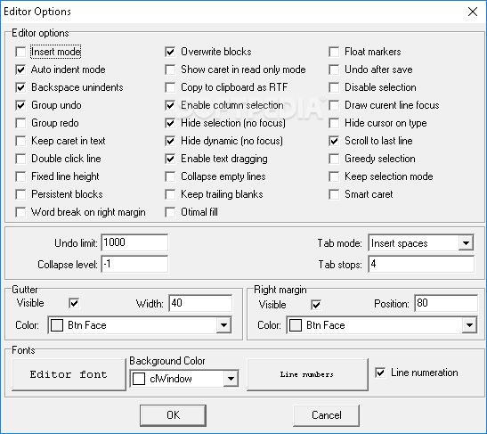Close the Editor Options window

point(473,12)
